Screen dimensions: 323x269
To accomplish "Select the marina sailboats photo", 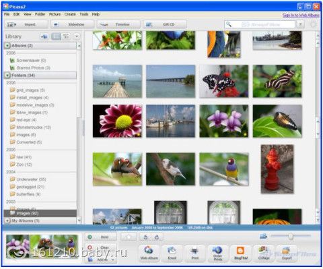I will [170, 121].
